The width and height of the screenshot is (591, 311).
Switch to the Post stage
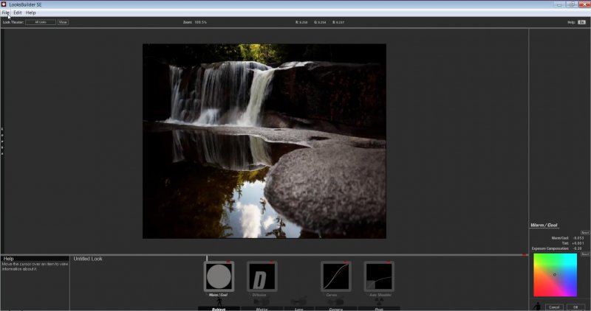(x=379, y=308)
